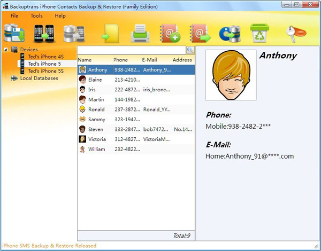Click the yellow export to file icon

click(x=110, y=33)
